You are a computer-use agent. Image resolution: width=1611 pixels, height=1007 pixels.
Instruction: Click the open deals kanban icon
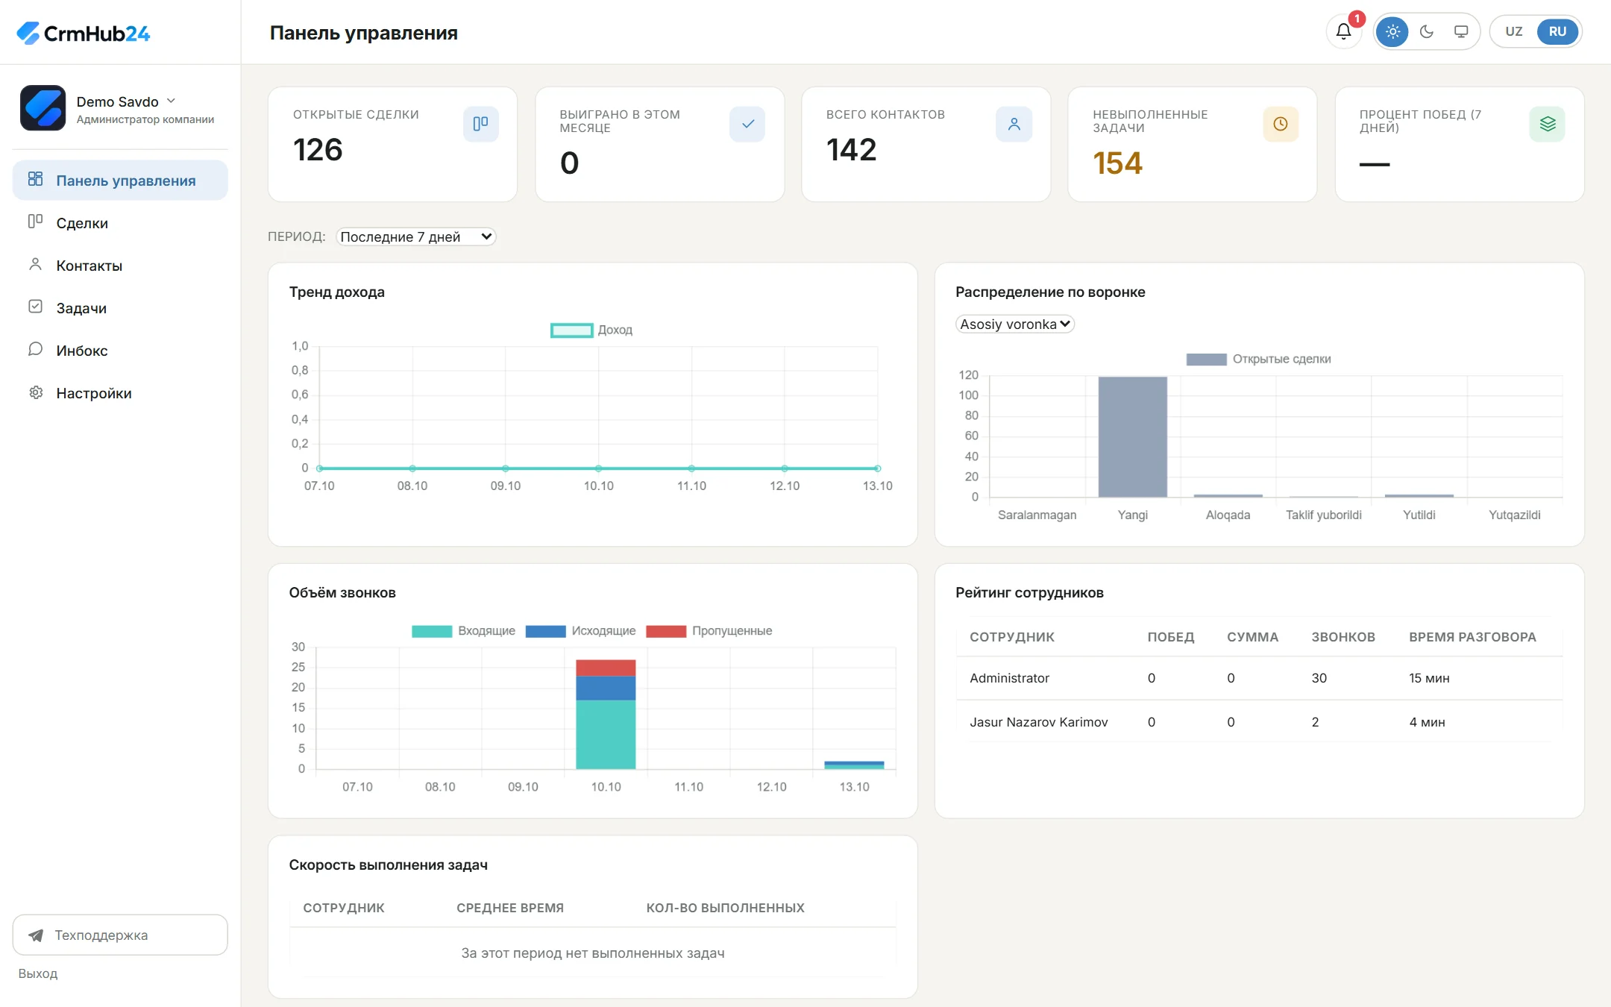(481, 124)
